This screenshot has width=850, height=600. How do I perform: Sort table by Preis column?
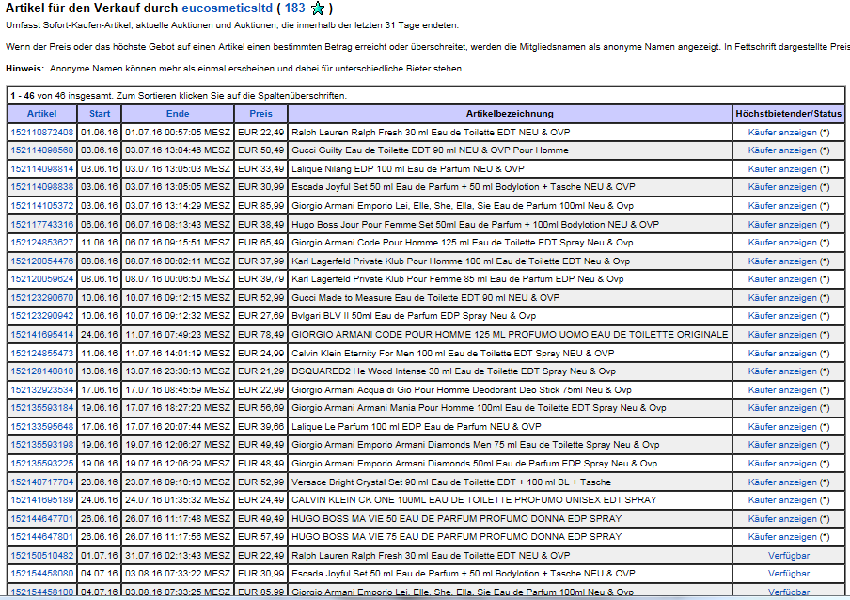pos(260,113)
